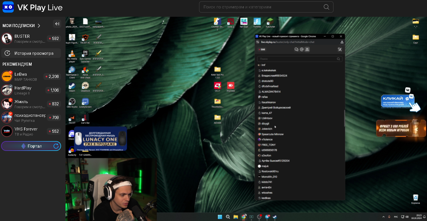Click the Chrome icon in the taskbar
Viewport: 427px width, 221px height.
[244, 217]
